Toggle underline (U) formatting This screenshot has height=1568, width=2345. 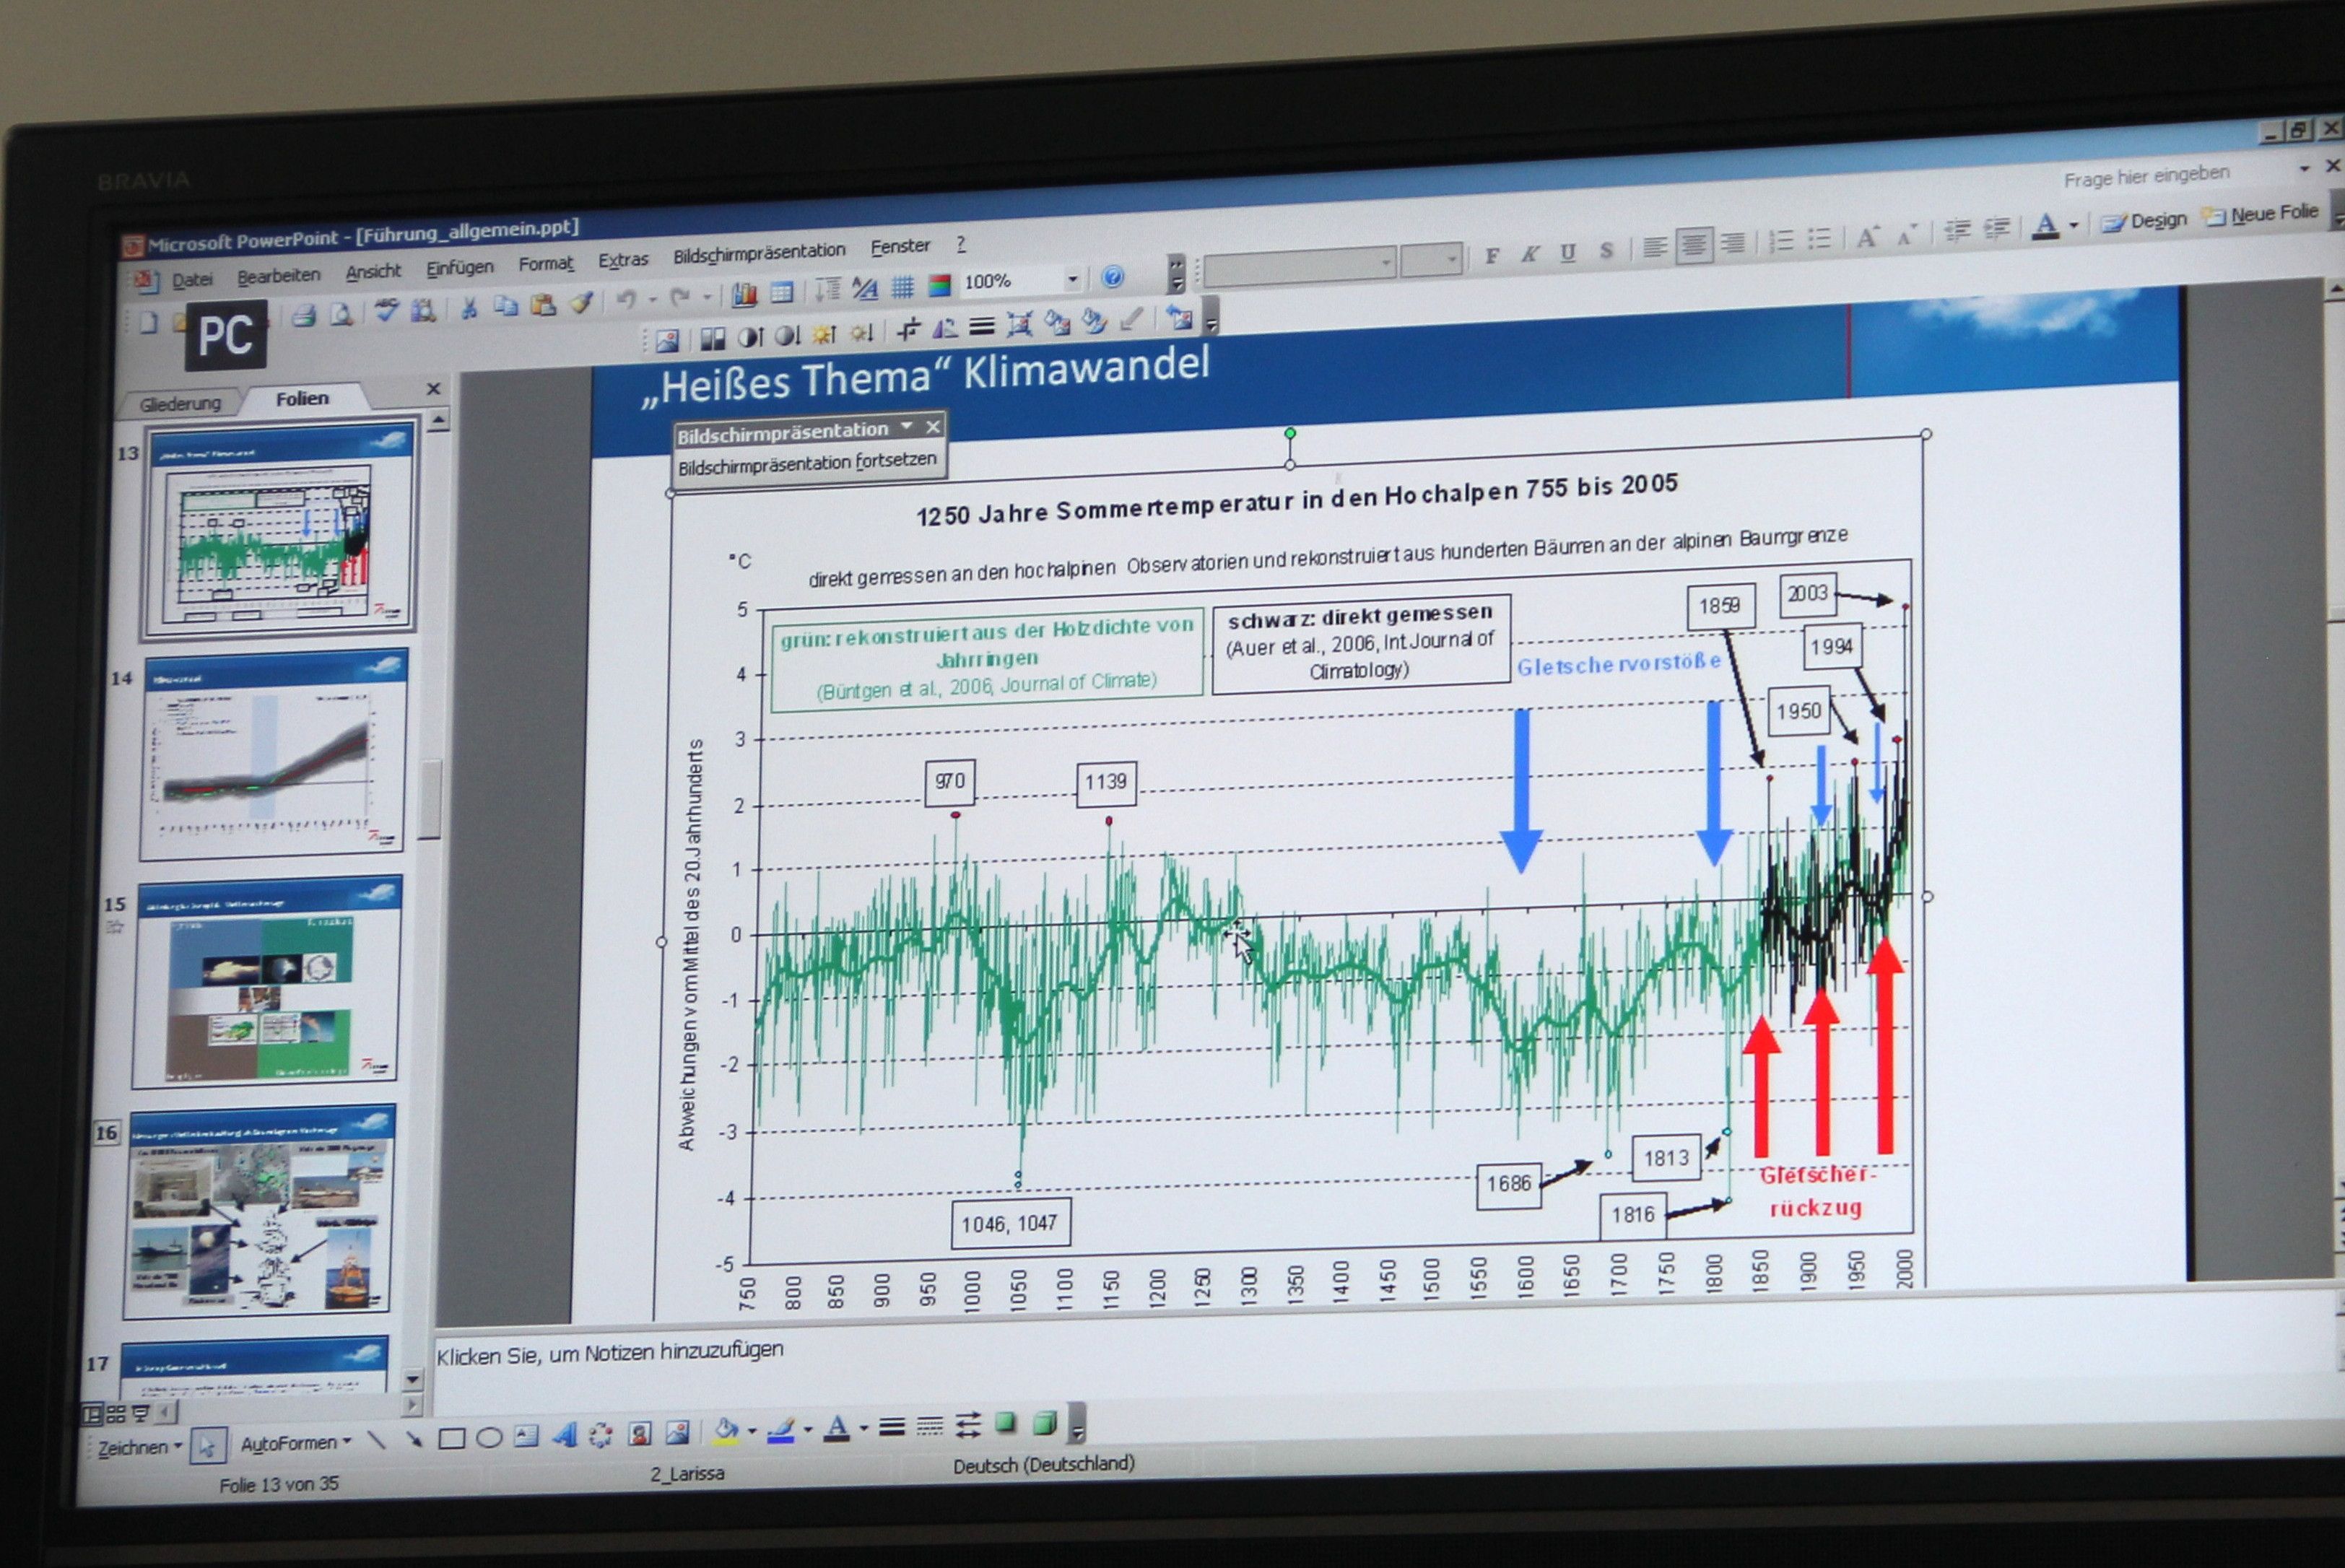pyautogui.click(x=1568, y=253)
